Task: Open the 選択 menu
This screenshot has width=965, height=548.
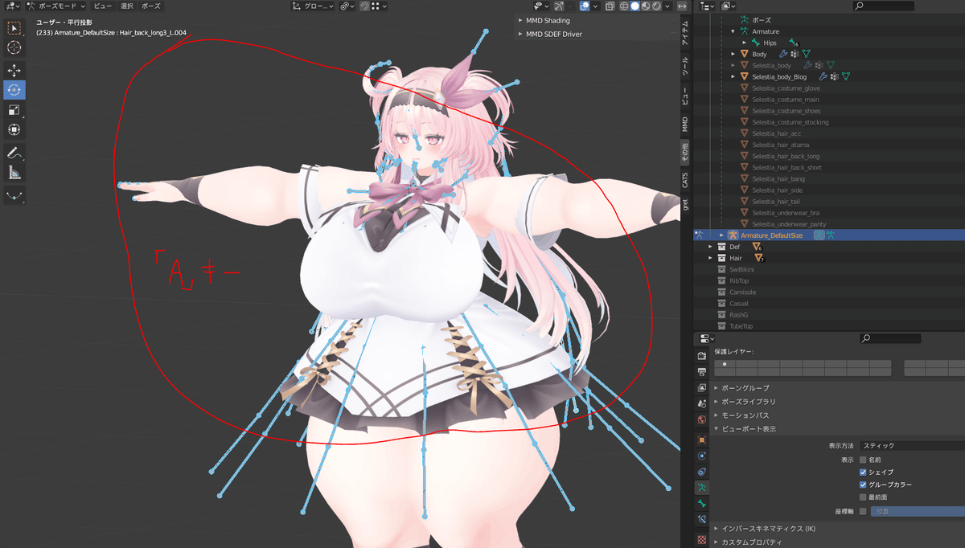Action: [x=127, y=6]
